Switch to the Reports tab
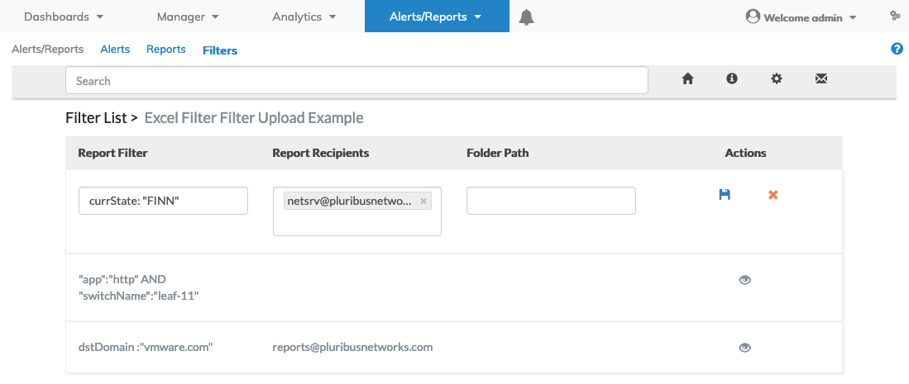This screenshot has width=909, height=384. point(165,50)
